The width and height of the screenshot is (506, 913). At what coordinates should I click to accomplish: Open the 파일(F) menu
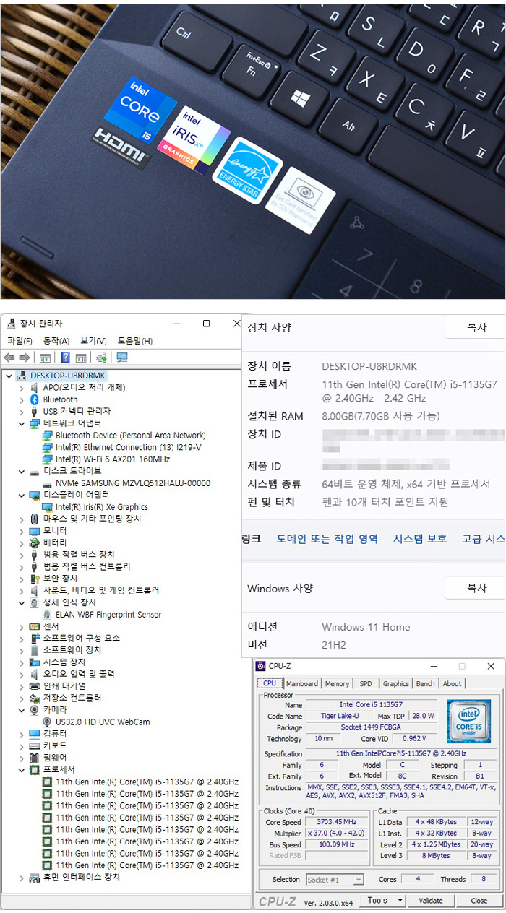pyautogui.click(x=20, y=341)
